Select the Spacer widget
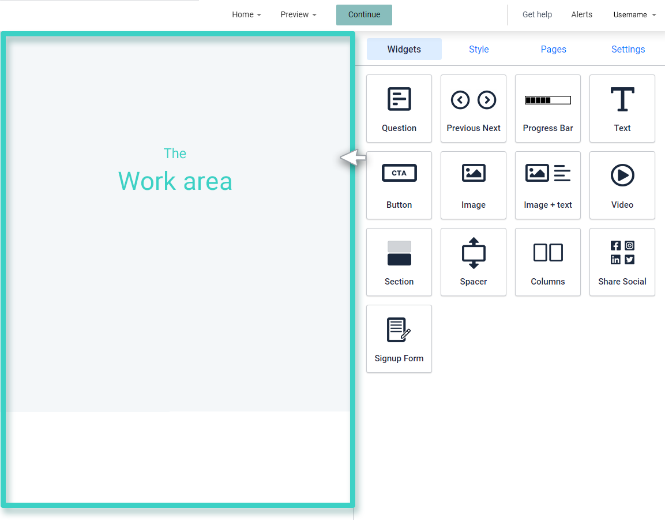 point(474,263)
